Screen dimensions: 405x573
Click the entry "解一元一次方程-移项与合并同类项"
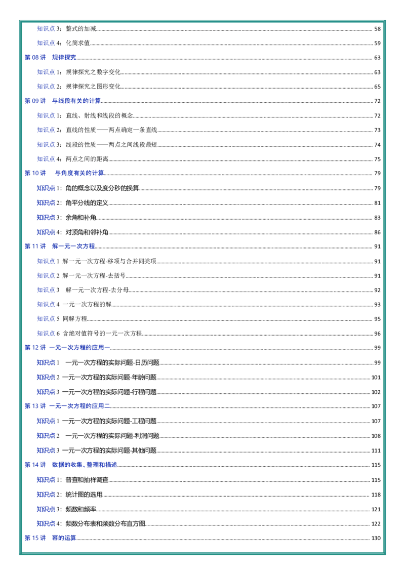pos(209,261)
